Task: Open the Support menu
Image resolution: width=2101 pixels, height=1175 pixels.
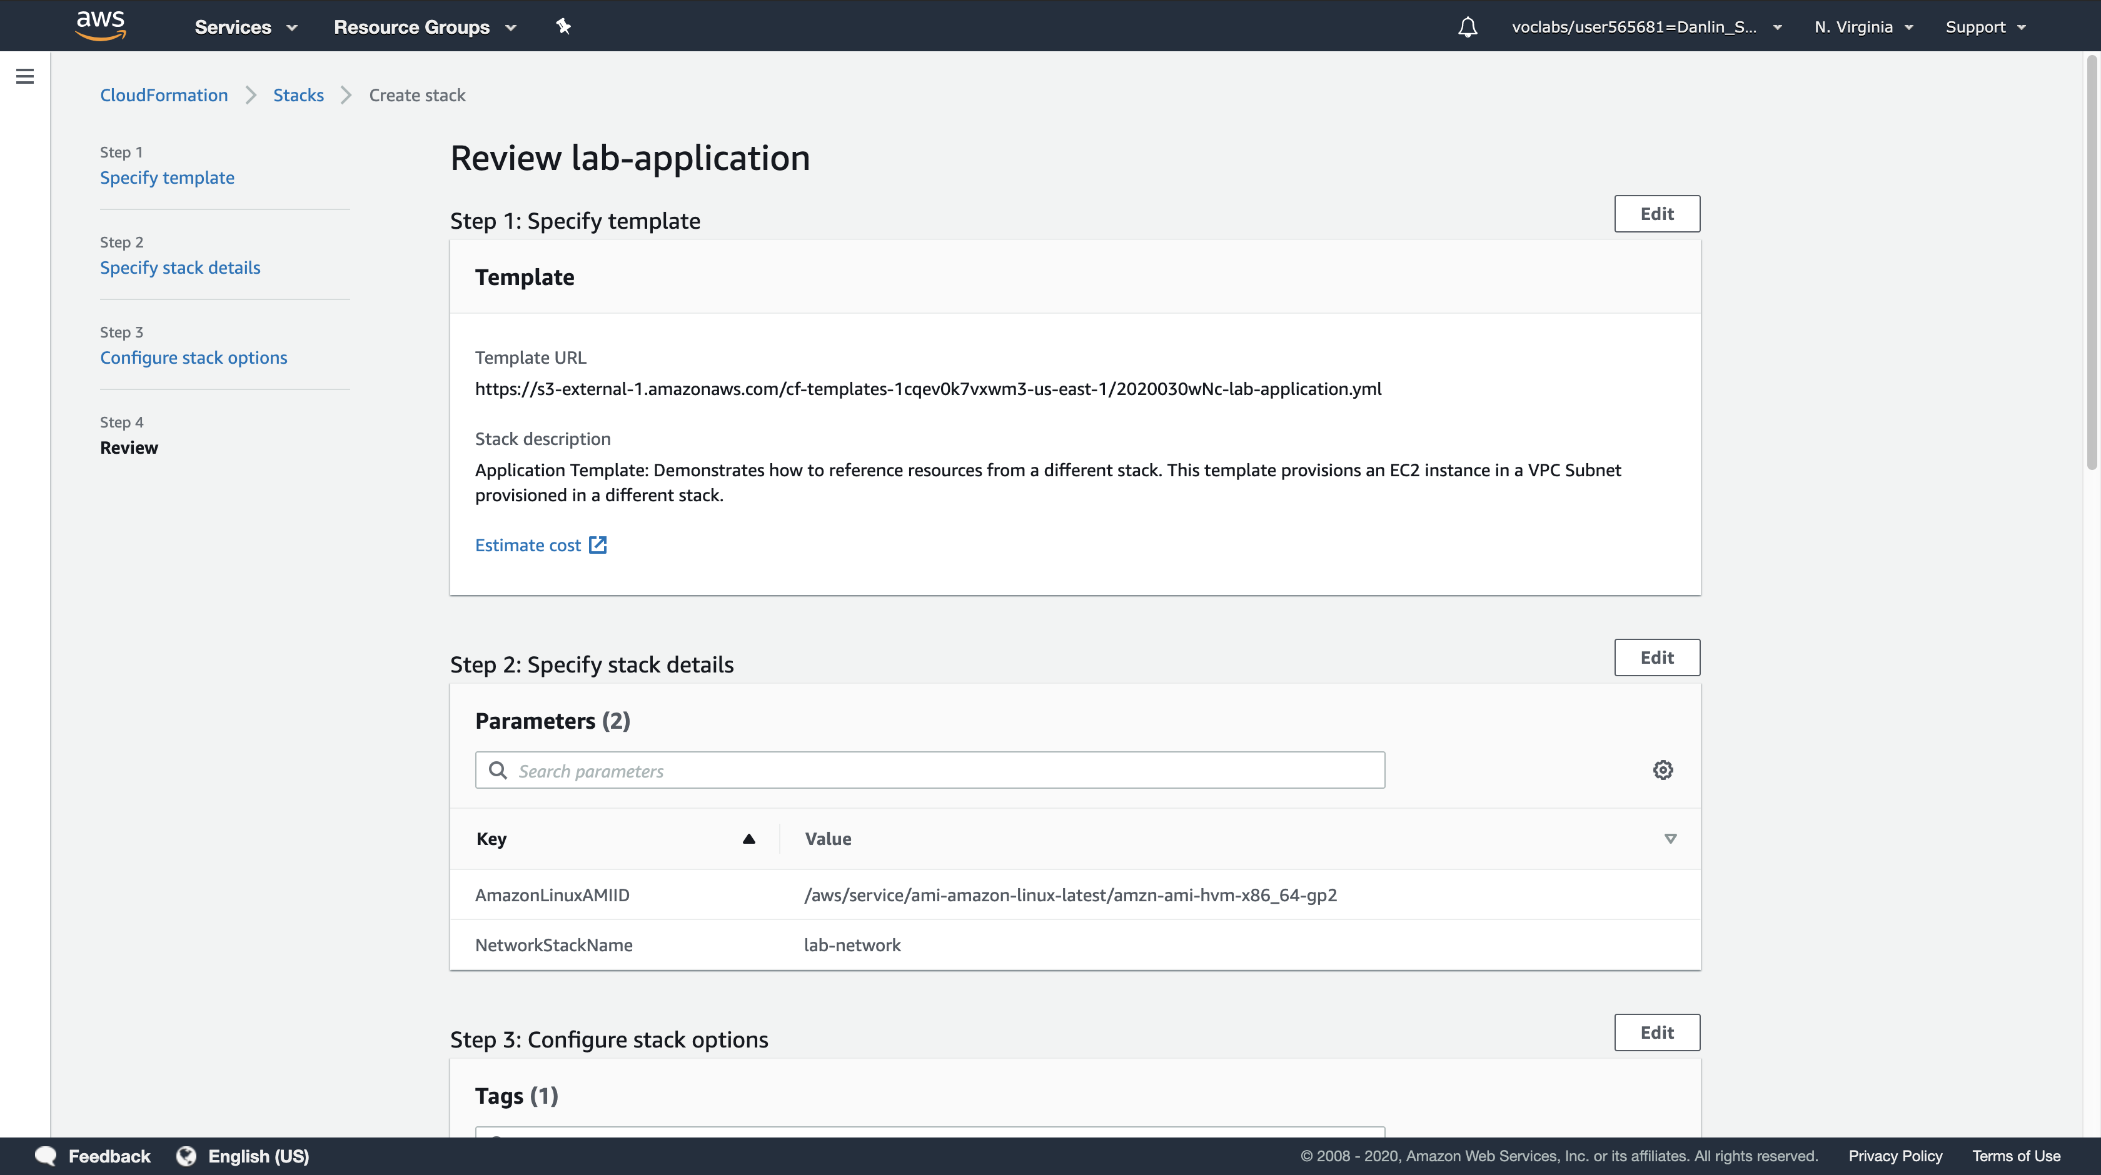Action: pos(1984,27)
